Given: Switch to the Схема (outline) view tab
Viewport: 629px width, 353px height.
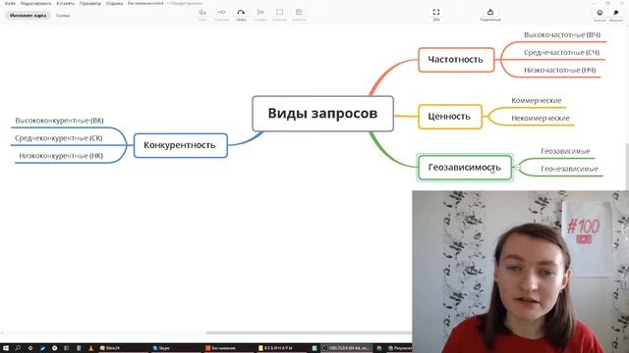Looking at the screenshot, I should coord(63,16).
